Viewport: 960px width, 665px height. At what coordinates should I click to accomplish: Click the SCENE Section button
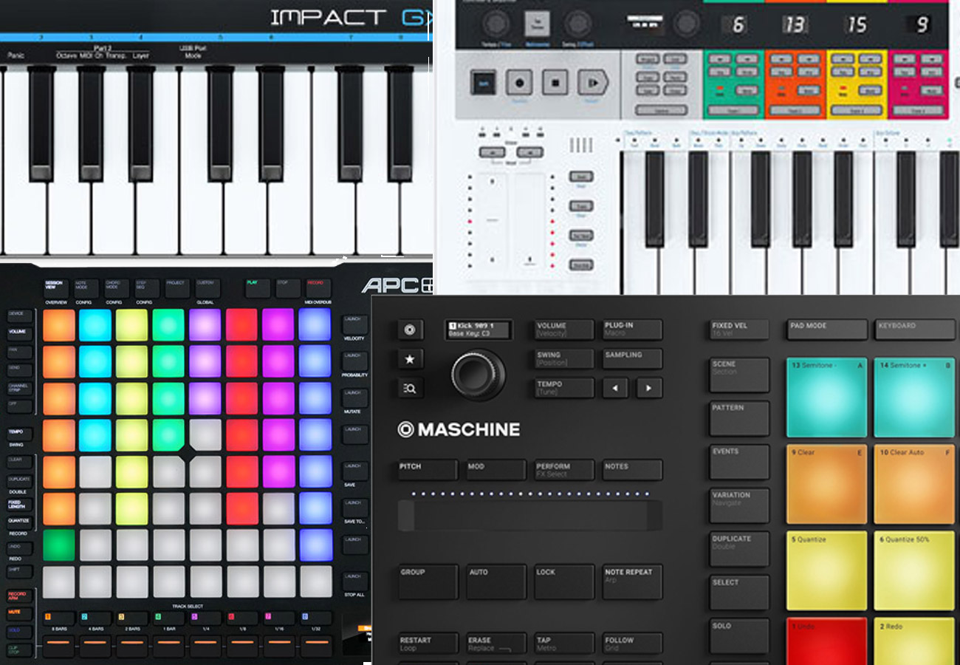click(x=739, y=375)
